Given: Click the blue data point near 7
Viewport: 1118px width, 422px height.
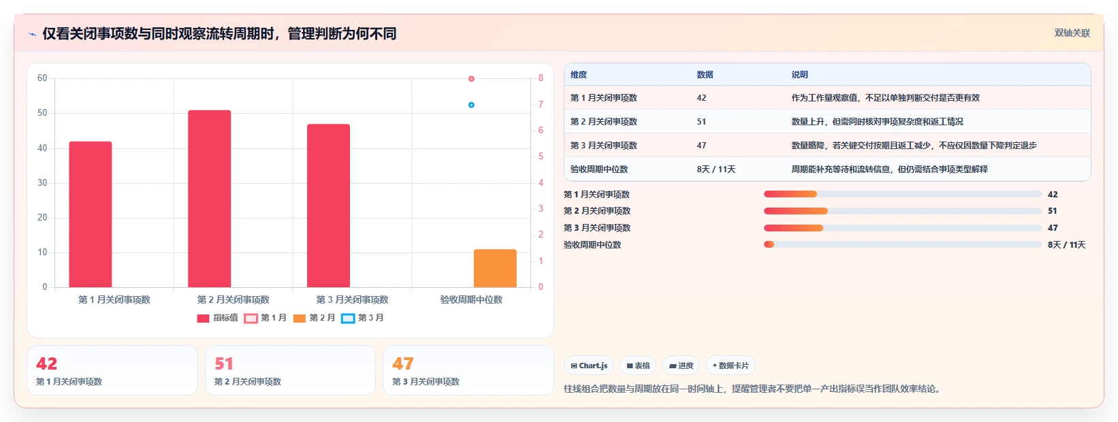Looking at the screenshot, I should click(471, 105).
